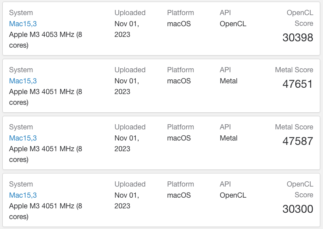Click the OpenCL Score label above 30300
323x229 pixels.
[300, 190]
